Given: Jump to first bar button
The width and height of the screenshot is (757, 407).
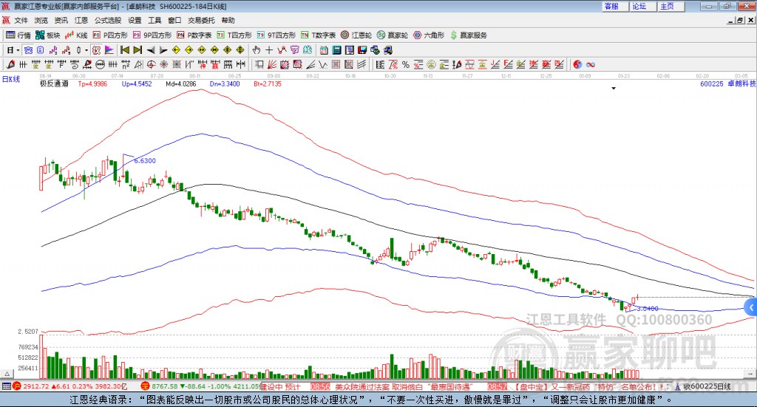Looking at the screenshot, I should pyautogui.click(x=124, y=50).
